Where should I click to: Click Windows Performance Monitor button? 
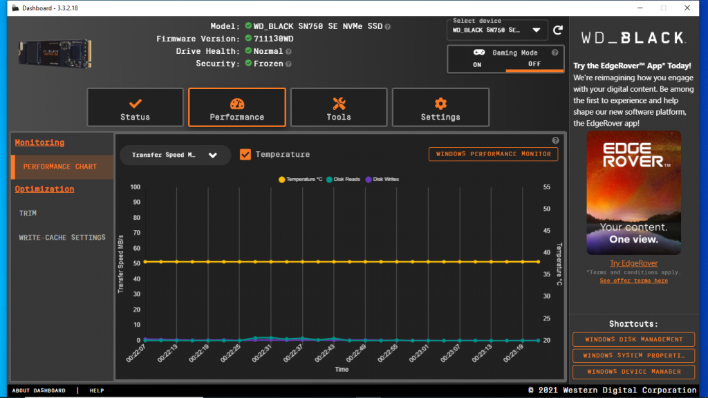pos(493,154)
